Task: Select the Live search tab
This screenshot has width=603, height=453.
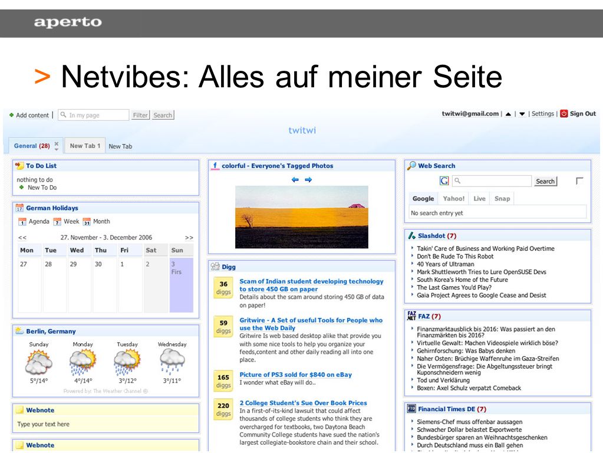Action: click(479, 199)
